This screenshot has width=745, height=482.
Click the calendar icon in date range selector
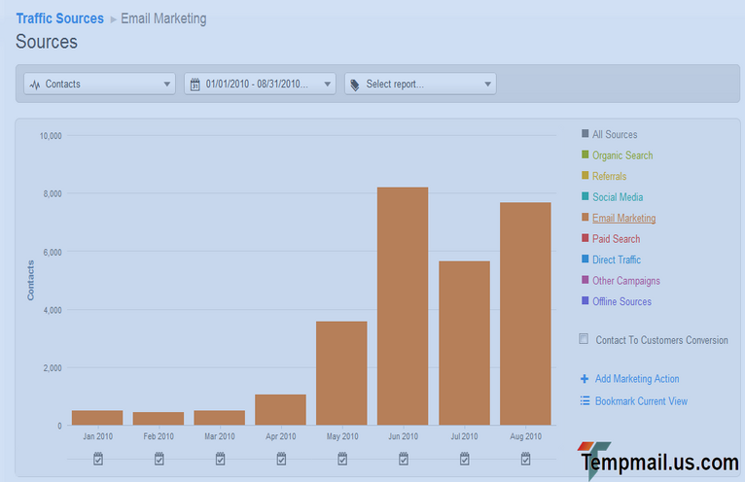pyautogui.click(x=195, y=85)
